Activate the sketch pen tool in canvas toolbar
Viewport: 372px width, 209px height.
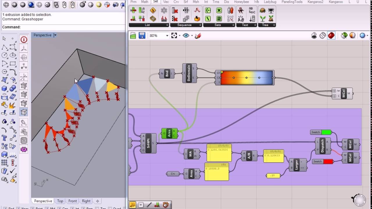[198, 36]
